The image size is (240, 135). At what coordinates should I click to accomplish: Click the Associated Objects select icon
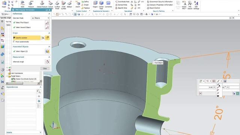point(47,51)
